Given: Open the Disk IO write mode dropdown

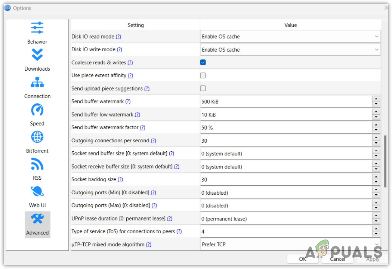Looking at the screenshot, I should [x=376, y=50].
